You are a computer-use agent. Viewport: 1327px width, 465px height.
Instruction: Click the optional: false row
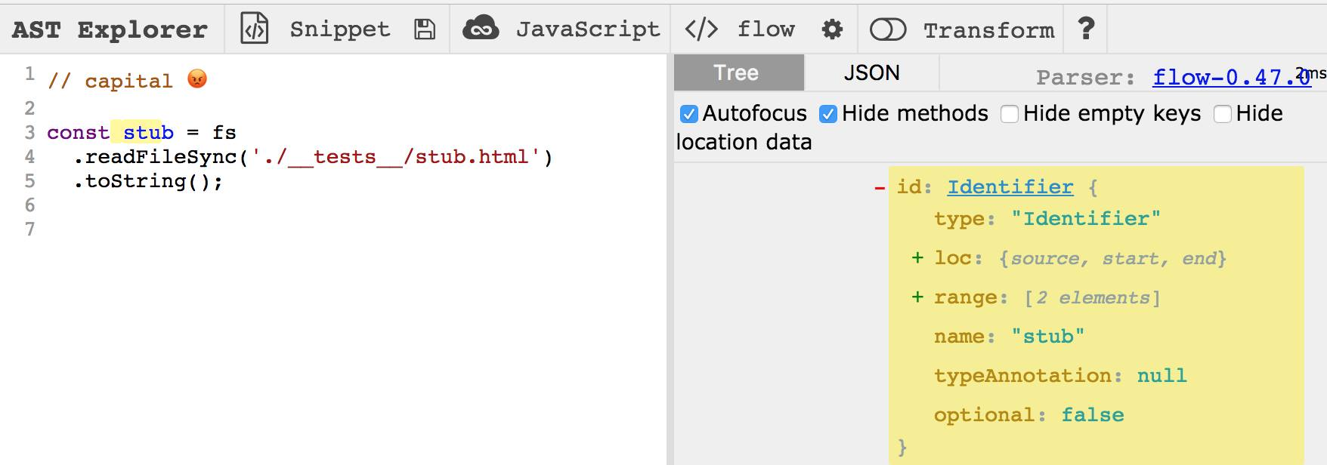point(1029,414)
